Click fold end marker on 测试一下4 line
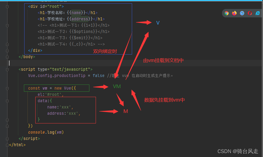Screen dimensions: 263x157 [x=7, y=44]
